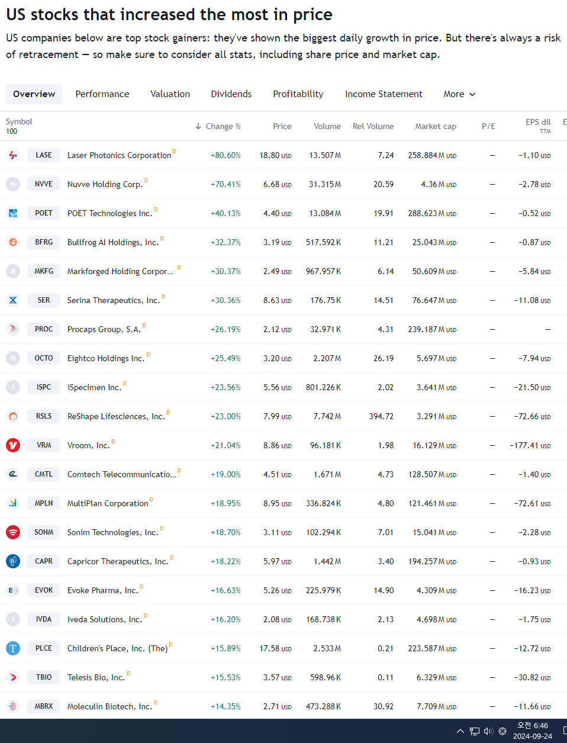This screenshot has width=567, height=743.
Task: Click the MultiPlan Corporation logo icon
Action: point(13,503)
